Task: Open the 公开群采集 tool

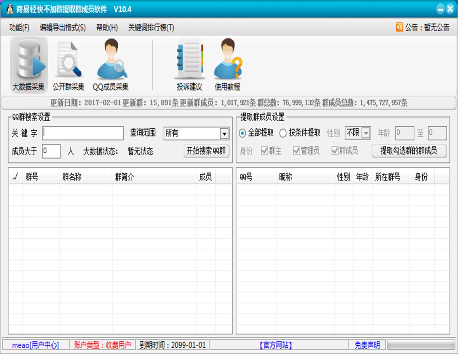Action: click(x=68, y=66)
